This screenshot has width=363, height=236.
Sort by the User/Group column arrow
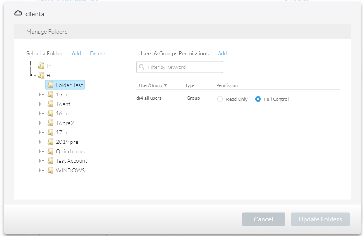coord(165,85)
